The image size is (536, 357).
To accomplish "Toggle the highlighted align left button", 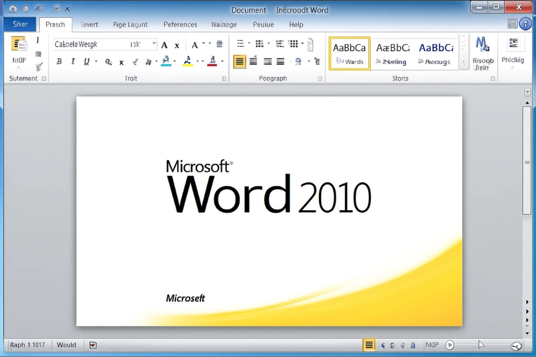I will point(240,62).
